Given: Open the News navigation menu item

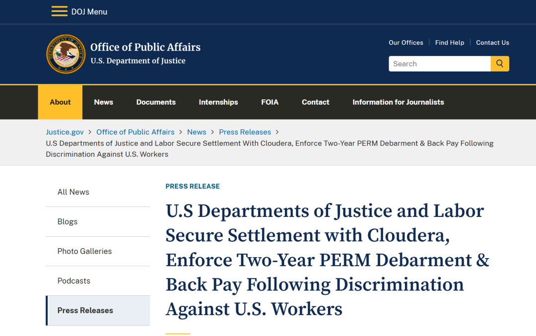Looking at the screenshot, I should point(104,102).
